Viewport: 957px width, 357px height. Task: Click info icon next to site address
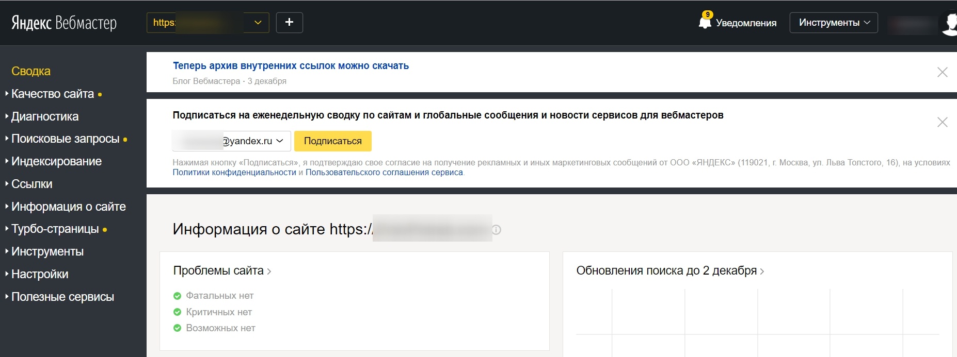point(496,230)
